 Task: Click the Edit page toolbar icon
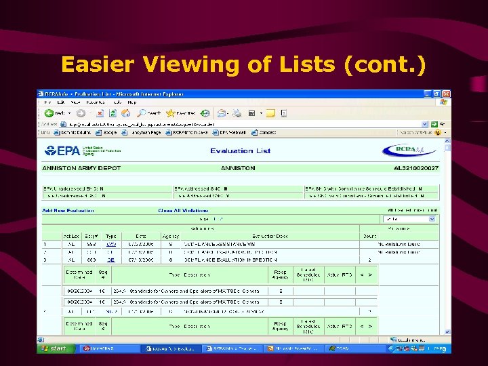coord(251,113)
